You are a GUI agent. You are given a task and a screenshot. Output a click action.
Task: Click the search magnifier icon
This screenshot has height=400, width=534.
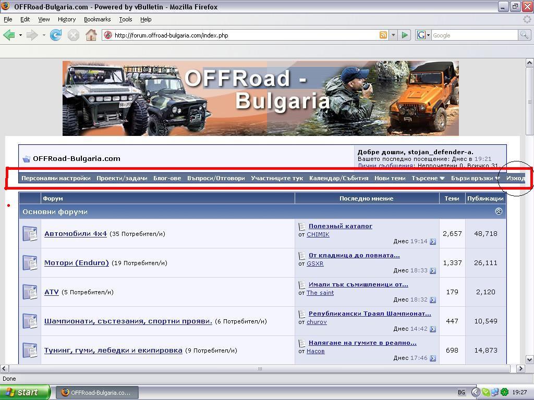click(524, 35)
